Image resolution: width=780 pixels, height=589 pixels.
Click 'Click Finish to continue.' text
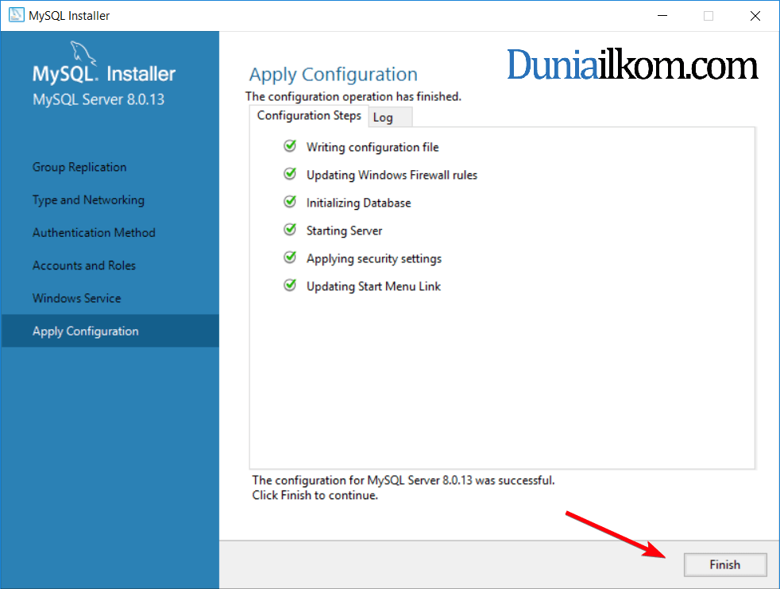315,495
